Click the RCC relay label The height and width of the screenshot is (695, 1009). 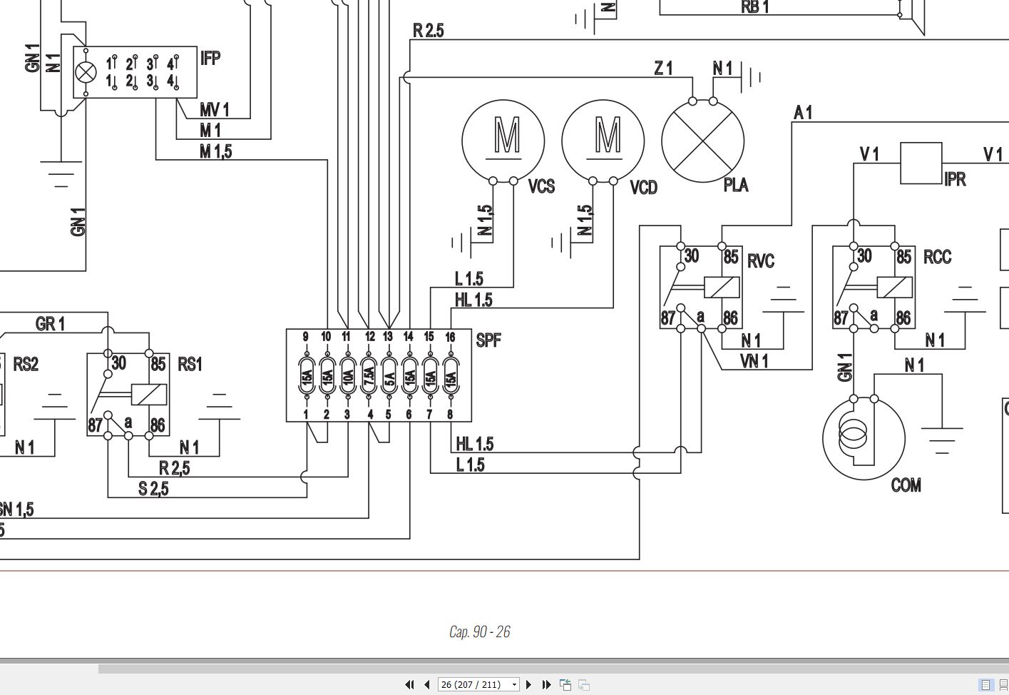[x=937, y=257]
